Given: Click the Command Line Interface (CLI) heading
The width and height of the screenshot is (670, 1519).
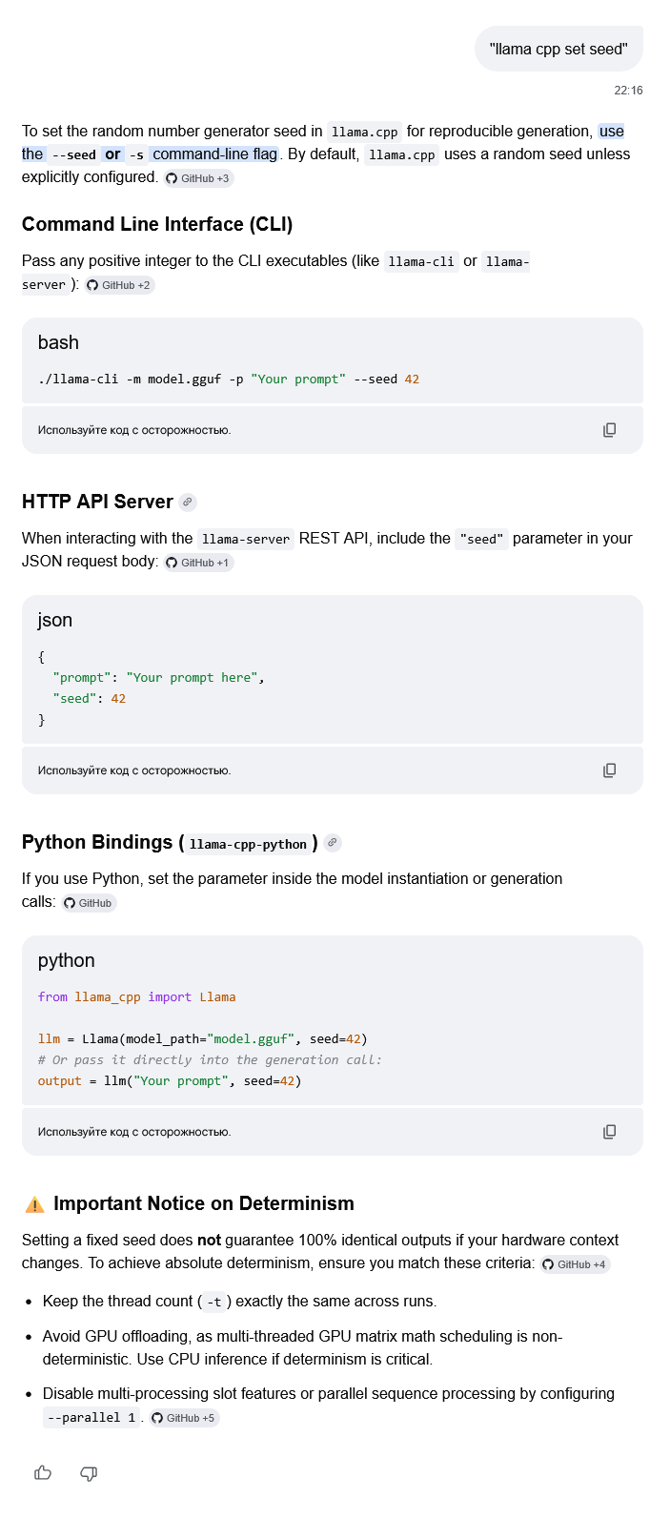Looking at the screenshot, I should click(x=157, y=224).
